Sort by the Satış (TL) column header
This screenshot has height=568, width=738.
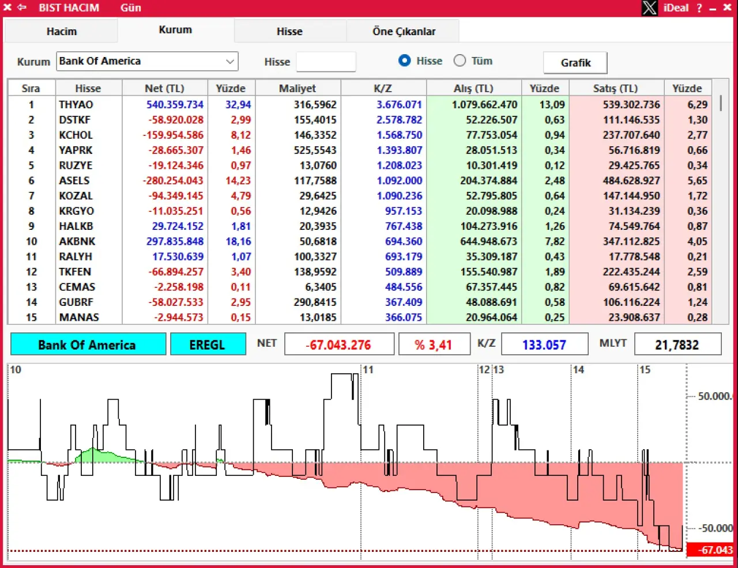click(615, 88)
